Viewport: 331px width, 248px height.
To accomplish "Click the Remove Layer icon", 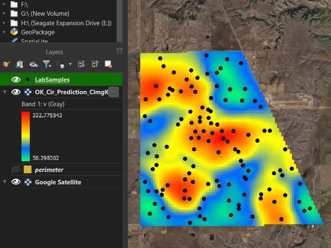I will click(x=108, y=64).
